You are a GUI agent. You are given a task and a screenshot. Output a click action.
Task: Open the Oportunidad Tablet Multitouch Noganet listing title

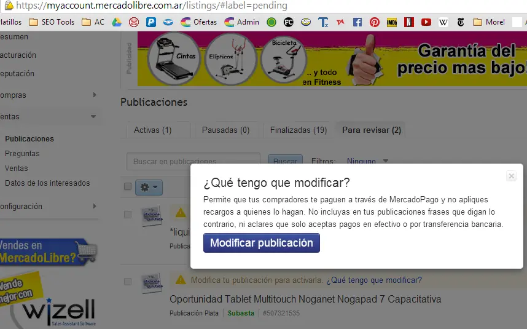(x=305, y=299)
